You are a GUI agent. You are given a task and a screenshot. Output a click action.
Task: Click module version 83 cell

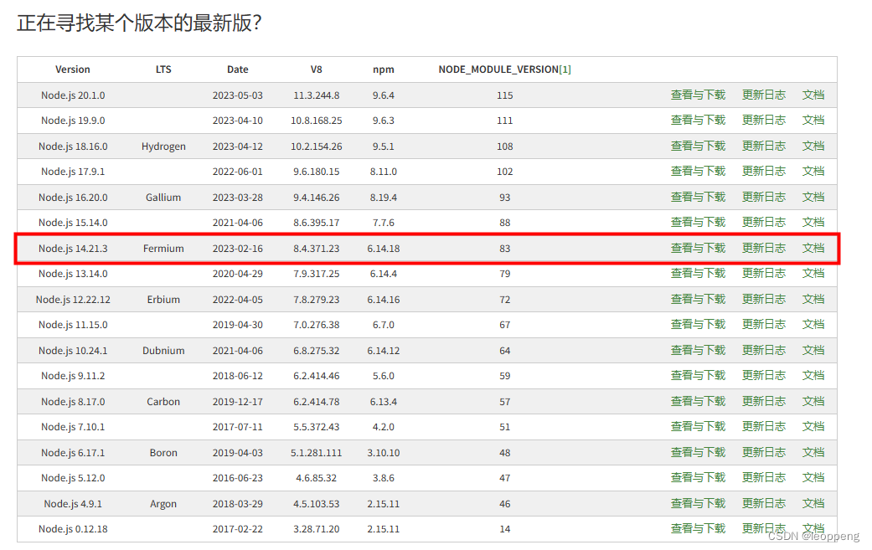pos(504,249)
